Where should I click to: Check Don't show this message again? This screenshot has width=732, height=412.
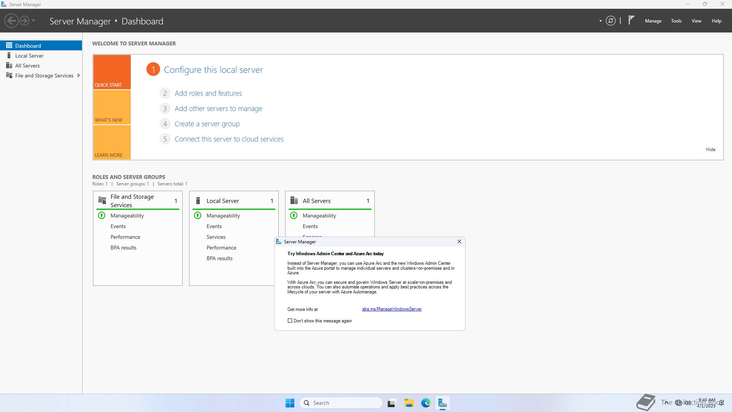[290, 321]
